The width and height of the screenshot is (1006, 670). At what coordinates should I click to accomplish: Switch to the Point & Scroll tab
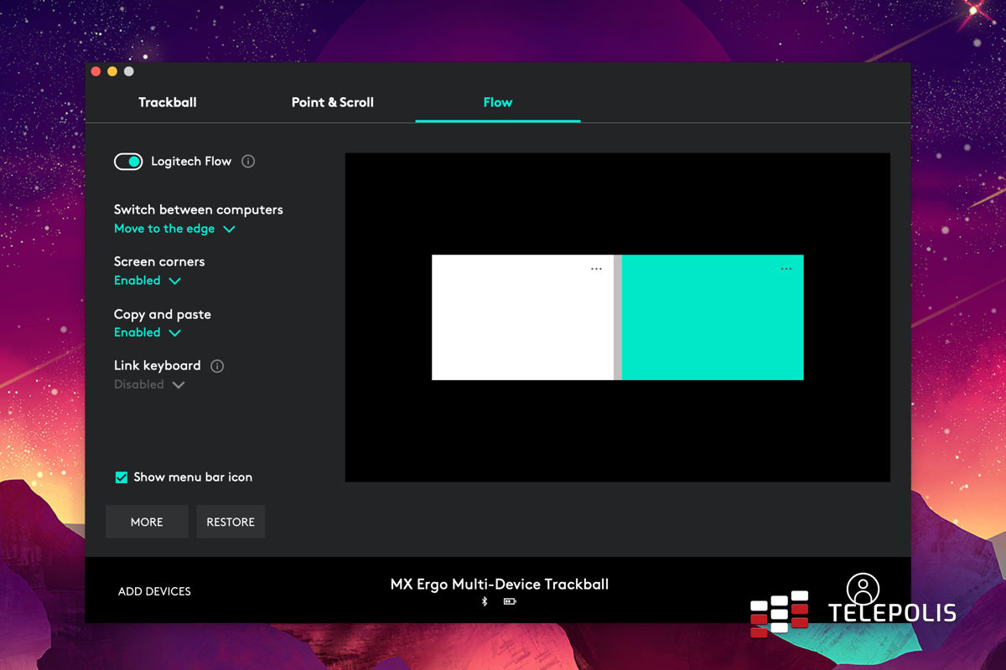pyautogui.click(x=332, y=102)
